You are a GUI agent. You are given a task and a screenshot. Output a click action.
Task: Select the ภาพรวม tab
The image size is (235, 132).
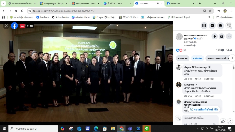coord(183,58)
